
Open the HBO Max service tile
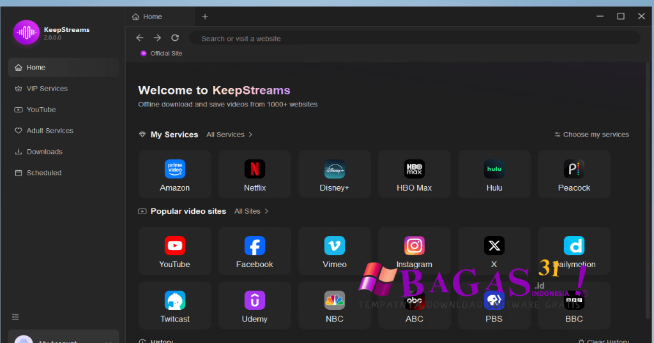pyautogui.click(x=414, y=175)
